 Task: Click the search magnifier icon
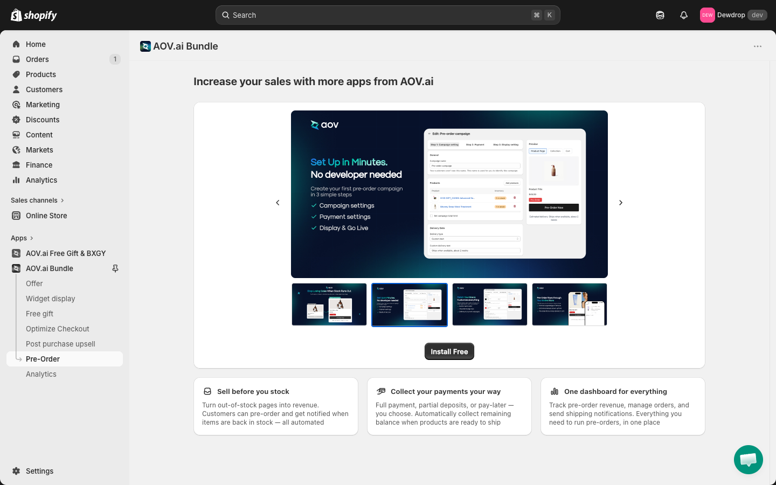click(226, 15)
